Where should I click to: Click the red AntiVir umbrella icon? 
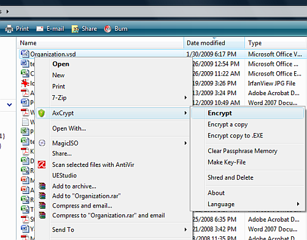(x=42, y=165)
